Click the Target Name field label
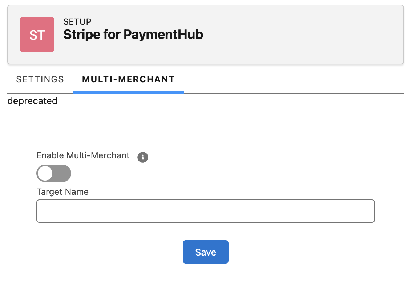Screen dimensions: 412x281 pos(62,191)
